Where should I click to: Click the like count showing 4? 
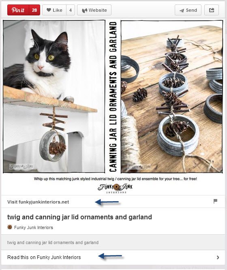click(x=71, y=10)
